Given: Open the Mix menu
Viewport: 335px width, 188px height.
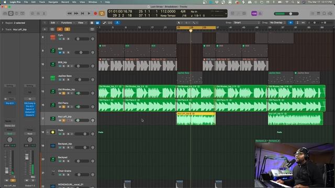Looking at the screenshot, I should tap(74, 2).
